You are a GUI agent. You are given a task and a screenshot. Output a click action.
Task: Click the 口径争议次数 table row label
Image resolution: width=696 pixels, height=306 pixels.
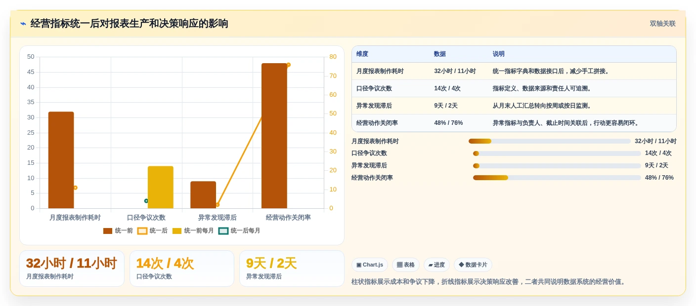(x=374, y=88)
